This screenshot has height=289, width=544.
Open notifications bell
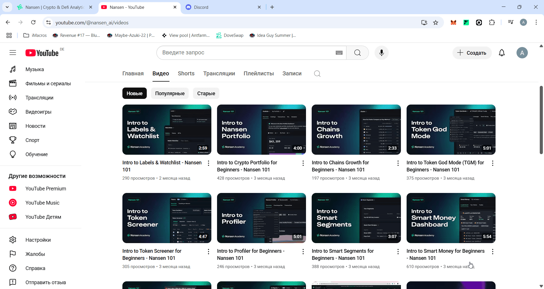click(x=502, y=53)
